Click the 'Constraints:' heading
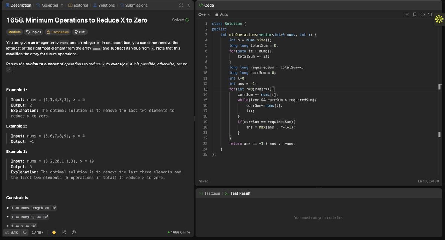445x240 pixels. point(18,198)
